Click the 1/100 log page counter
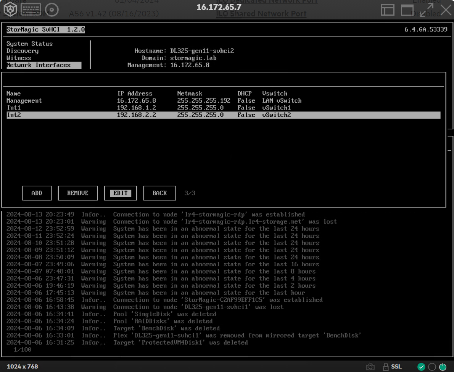Screen dimensions: 454x372 tap(22, 350)
